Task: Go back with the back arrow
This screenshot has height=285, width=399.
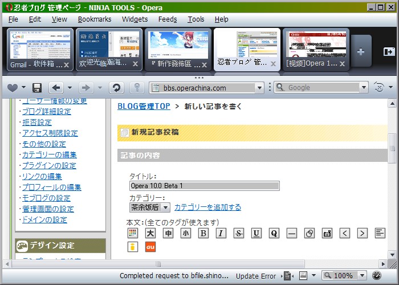Action: point(56,88)
